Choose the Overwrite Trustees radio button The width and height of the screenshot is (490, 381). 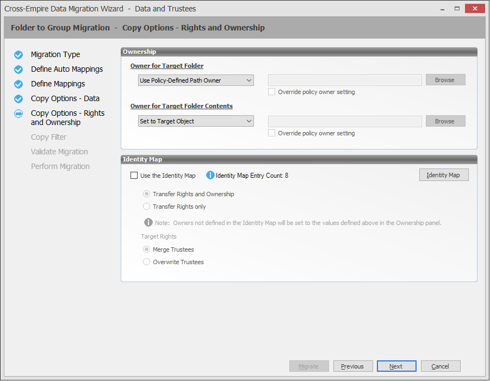coord(146,262)
